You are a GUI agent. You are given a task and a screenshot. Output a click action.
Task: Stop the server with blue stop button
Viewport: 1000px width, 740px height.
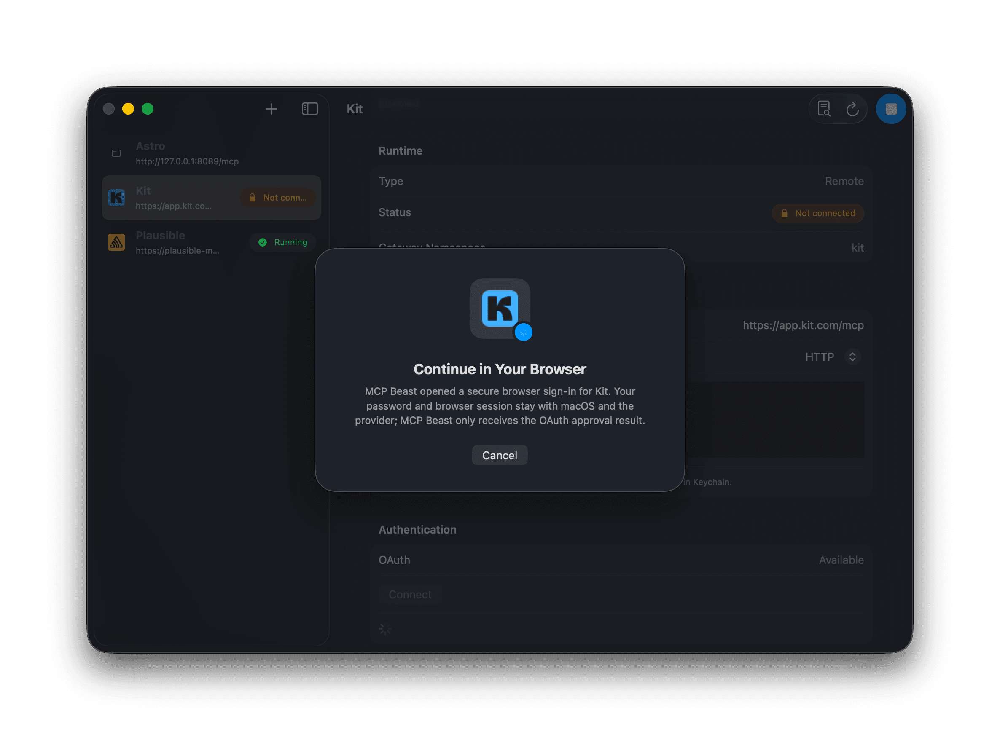pos(891,109)
